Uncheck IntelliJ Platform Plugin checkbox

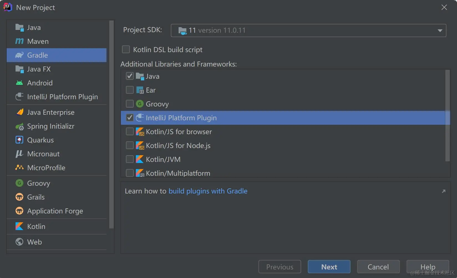[130, 118]
